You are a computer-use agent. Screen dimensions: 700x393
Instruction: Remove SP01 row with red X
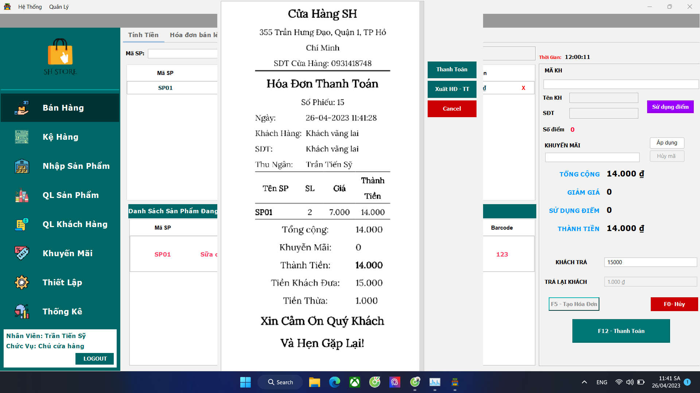pyautogui.click(x=524, y=88)
